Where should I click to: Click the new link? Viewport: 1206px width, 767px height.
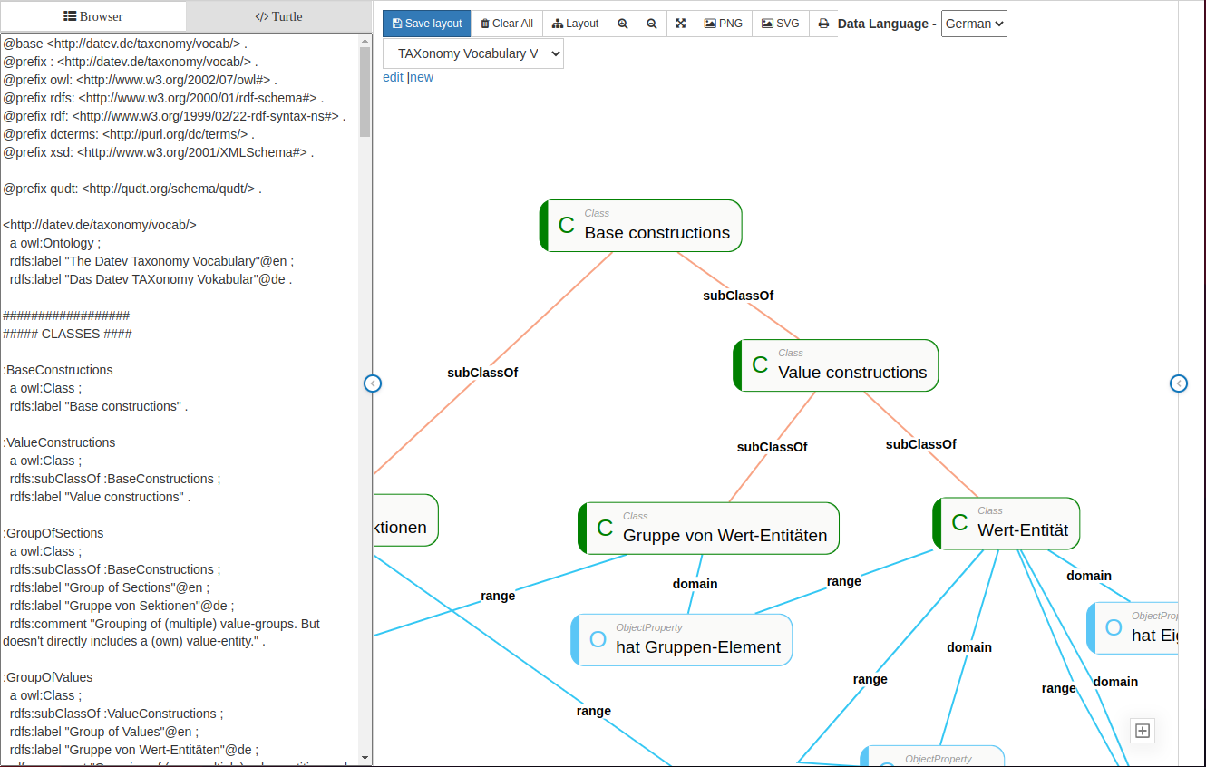(x=423, y=77)
